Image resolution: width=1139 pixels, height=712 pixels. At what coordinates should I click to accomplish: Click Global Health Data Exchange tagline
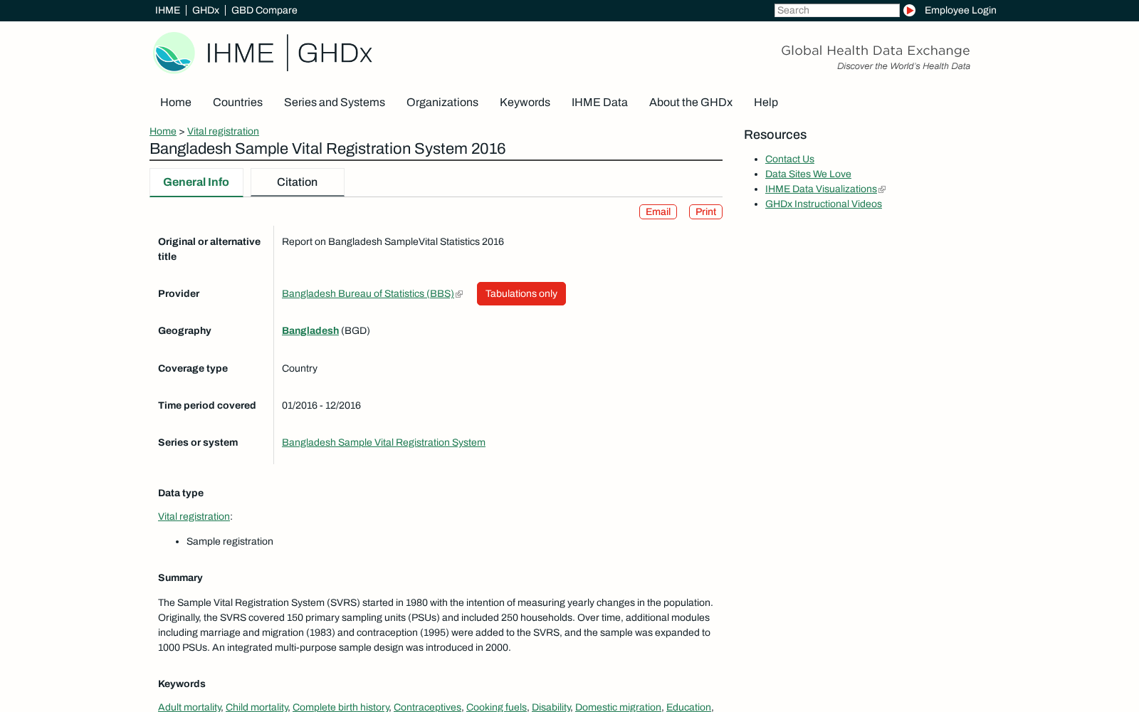click(x=875, y=51)
